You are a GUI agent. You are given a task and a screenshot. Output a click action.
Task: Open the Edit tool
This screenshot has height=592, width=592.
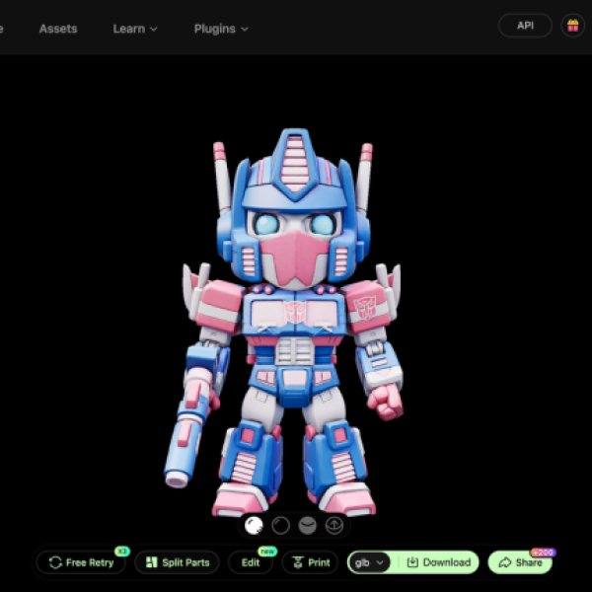pyautogui.click(x=251, y=562)
